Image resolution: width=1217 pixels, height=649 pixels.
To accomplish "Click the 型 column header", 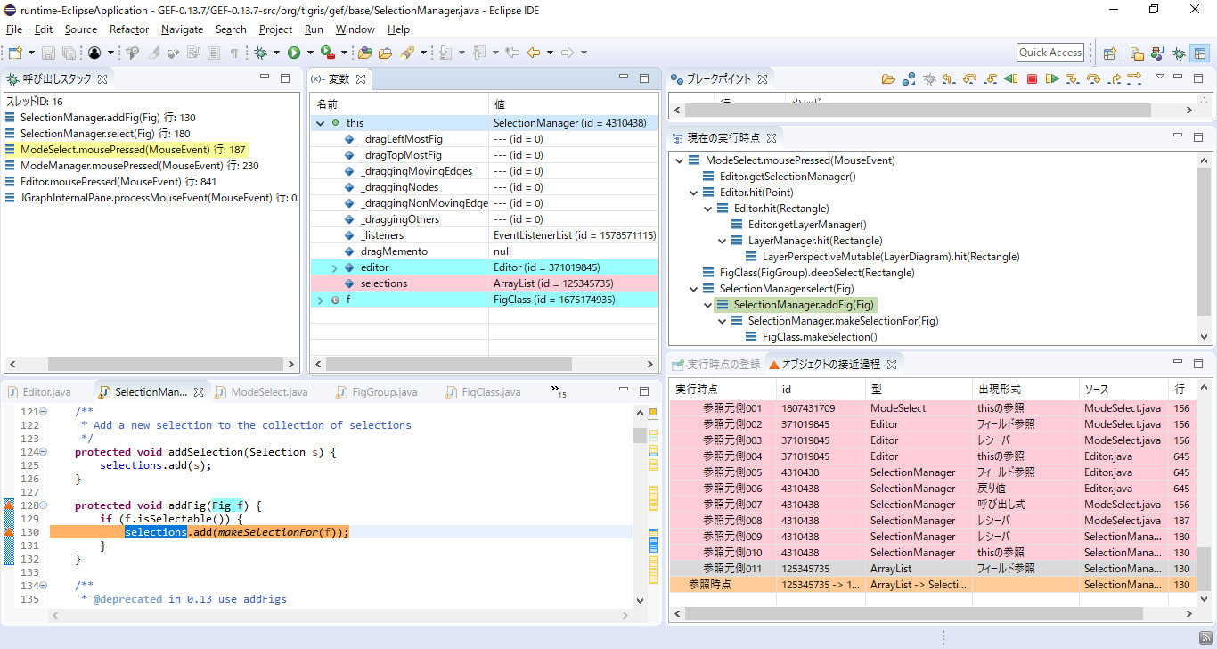I will [x=919, y=390].
